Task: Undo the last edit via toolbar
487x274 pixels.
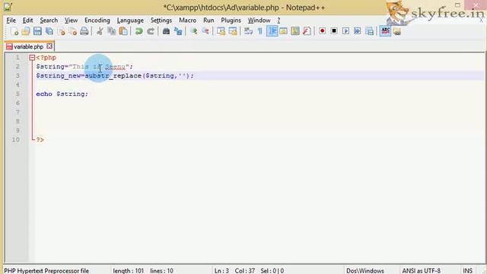Action: pos(138,31)
